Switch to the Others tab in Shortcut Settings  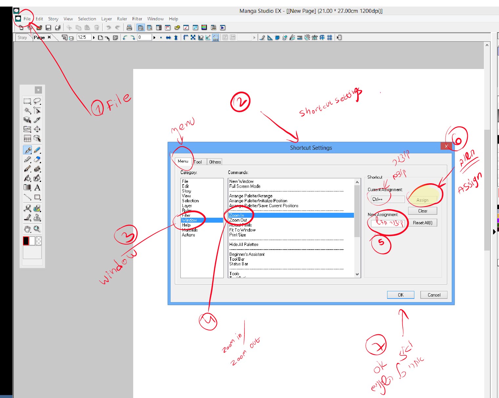point(215,162)
